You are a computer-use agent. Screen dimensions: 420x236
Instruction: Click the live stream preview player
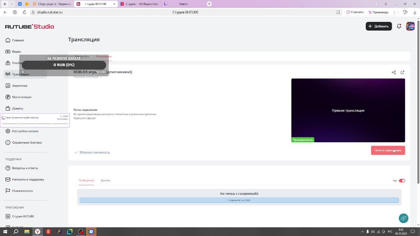pyautogui.click(x=348, y=110)
